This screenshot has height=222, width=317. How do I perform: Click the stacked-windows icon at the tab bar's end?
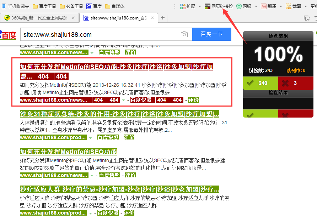(306, 18)
